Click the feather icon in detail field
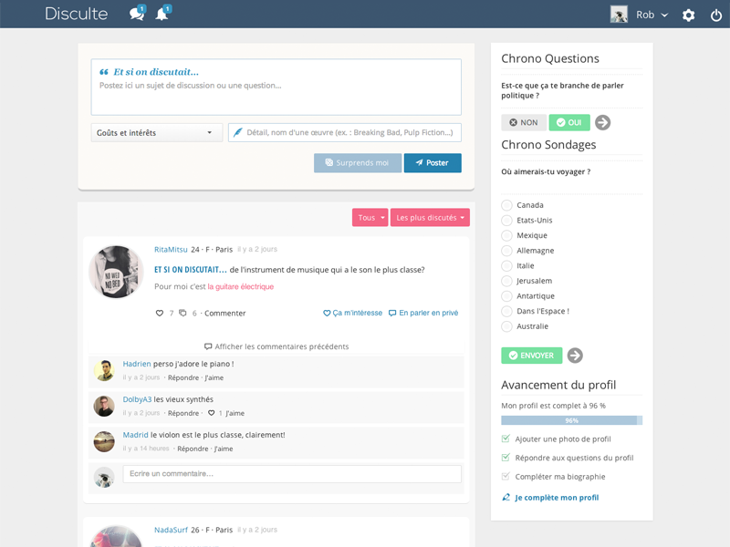 237,132
